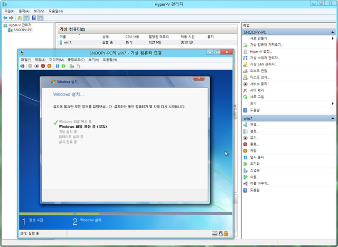Open 가상 컴퓨터 가져오기 in actions pane
Screen dimensions: 338x247
click(266, 45)
